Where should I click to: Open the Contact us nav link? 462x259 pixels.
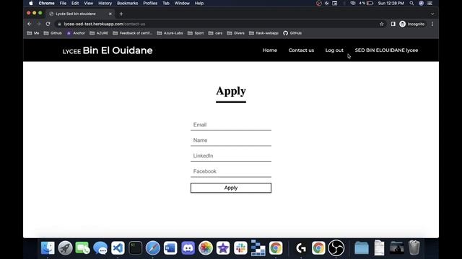point(301,50)
